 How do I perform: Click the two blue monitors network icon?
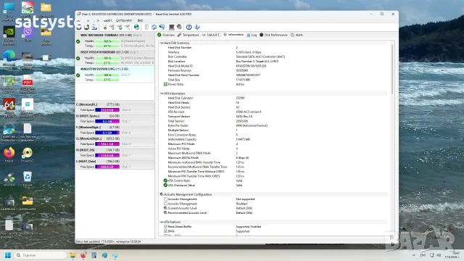pos(162,28)
